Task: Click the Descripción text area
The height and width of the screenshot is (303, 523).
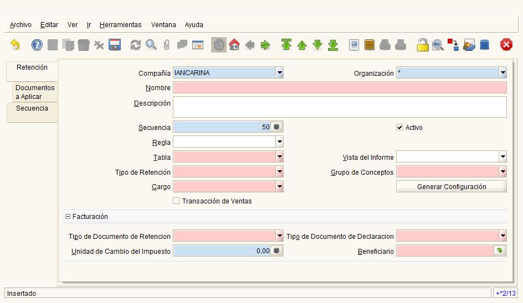Action: (340, 107)
